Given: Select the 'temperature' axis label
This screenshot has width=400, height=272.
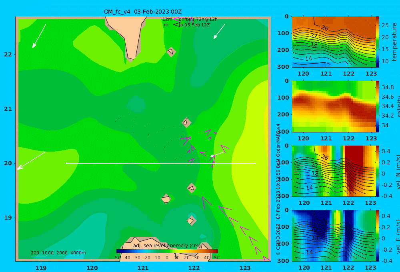Looking at the screenshot, I should (x=394, y=42).
